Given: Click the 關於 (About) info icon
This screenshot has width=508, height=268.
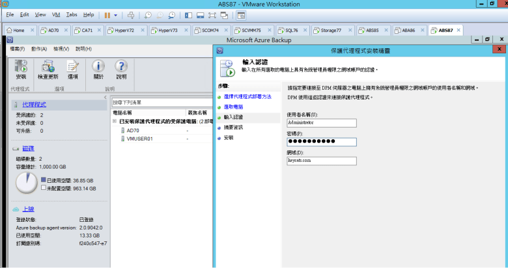Looking at the screenshot, I should [98, 68].
